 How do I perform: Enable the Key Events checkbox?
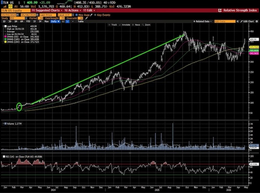[95, 15]
